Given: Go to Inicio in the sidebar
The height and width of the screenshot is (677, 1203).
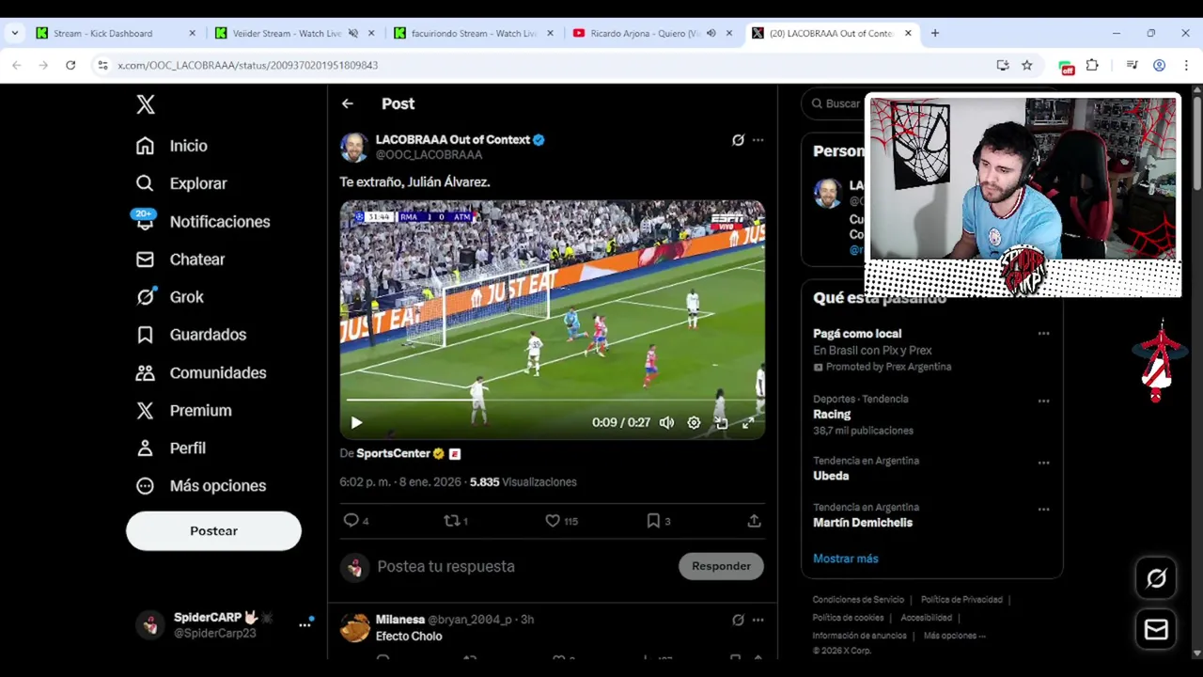Looking at the screenshot, I should (x=172, y=146).
